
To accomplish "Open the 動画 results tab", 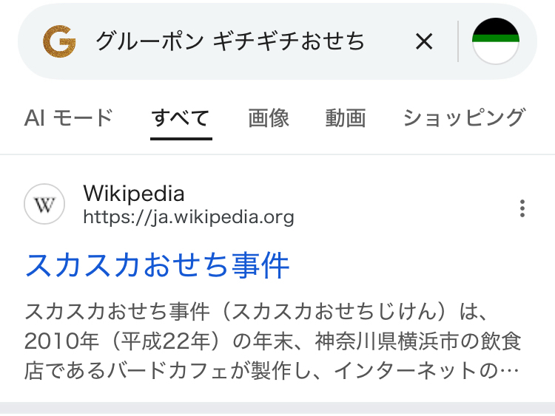I will [x=346, y=117].
